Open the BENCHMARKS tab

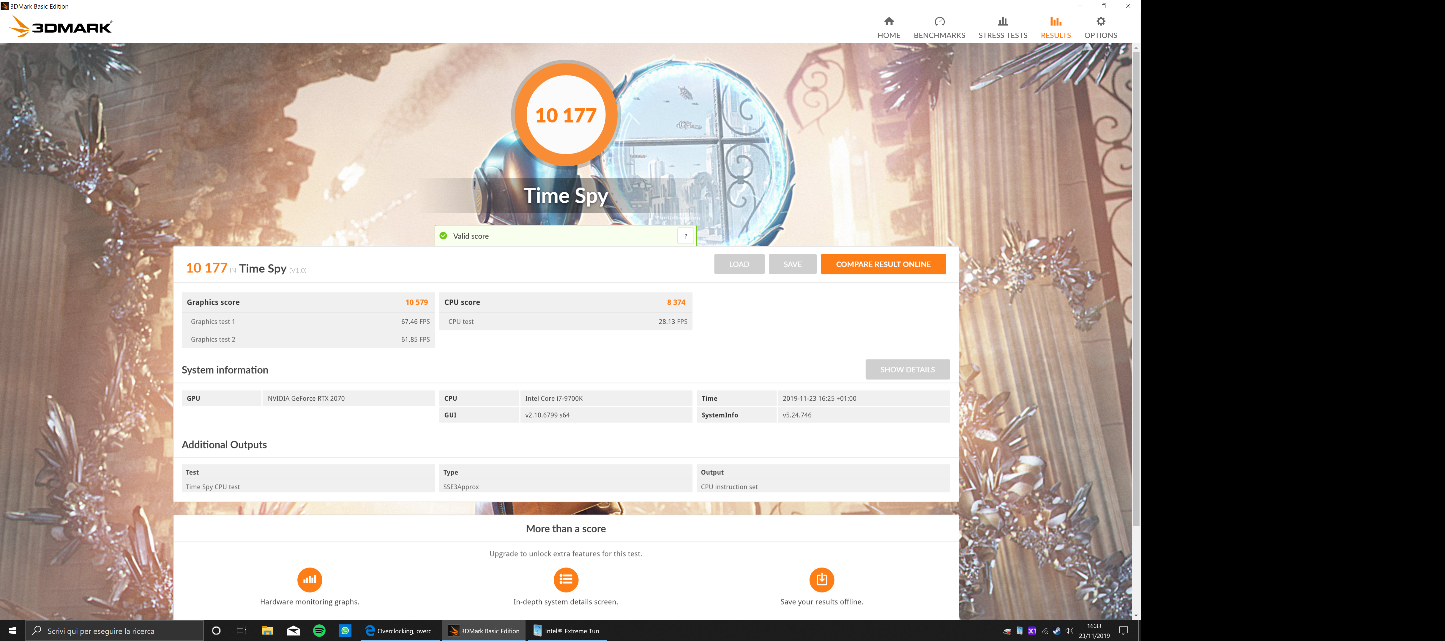[x=939, y=28]
